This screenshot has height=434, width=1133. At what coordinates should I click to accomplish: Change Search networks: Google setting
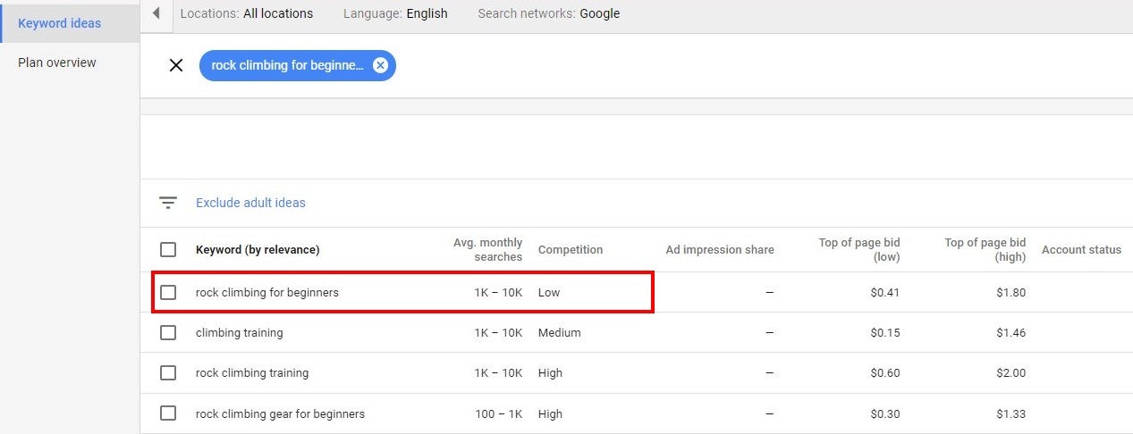point(548,13)
